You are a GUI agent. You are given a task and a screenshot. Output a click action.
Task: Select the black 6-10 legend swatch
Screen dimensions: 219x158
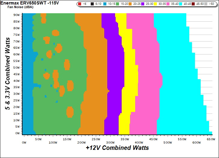click(x=92, y=4)
